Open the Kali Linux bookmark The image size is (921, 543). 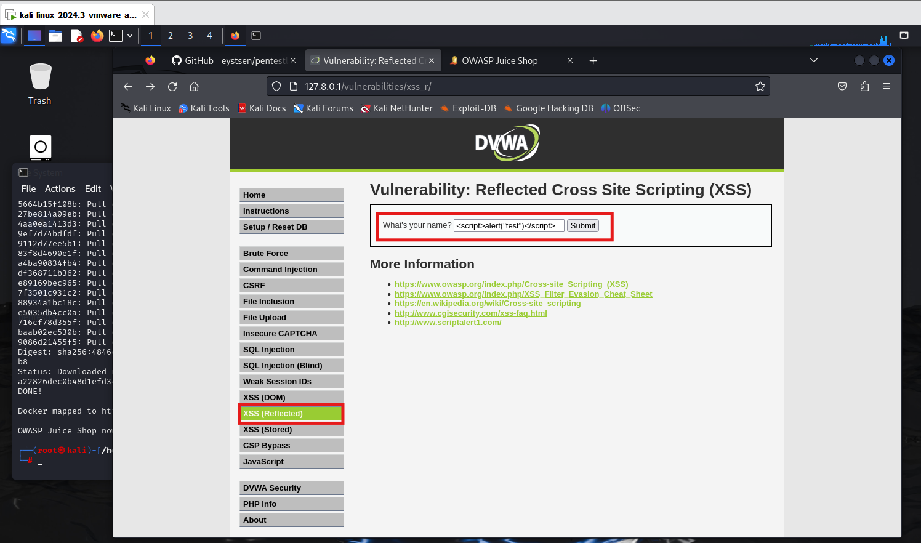point(146,108)
